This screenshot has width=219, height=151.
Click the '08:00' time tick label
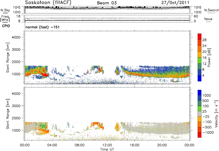coord(80,145)
